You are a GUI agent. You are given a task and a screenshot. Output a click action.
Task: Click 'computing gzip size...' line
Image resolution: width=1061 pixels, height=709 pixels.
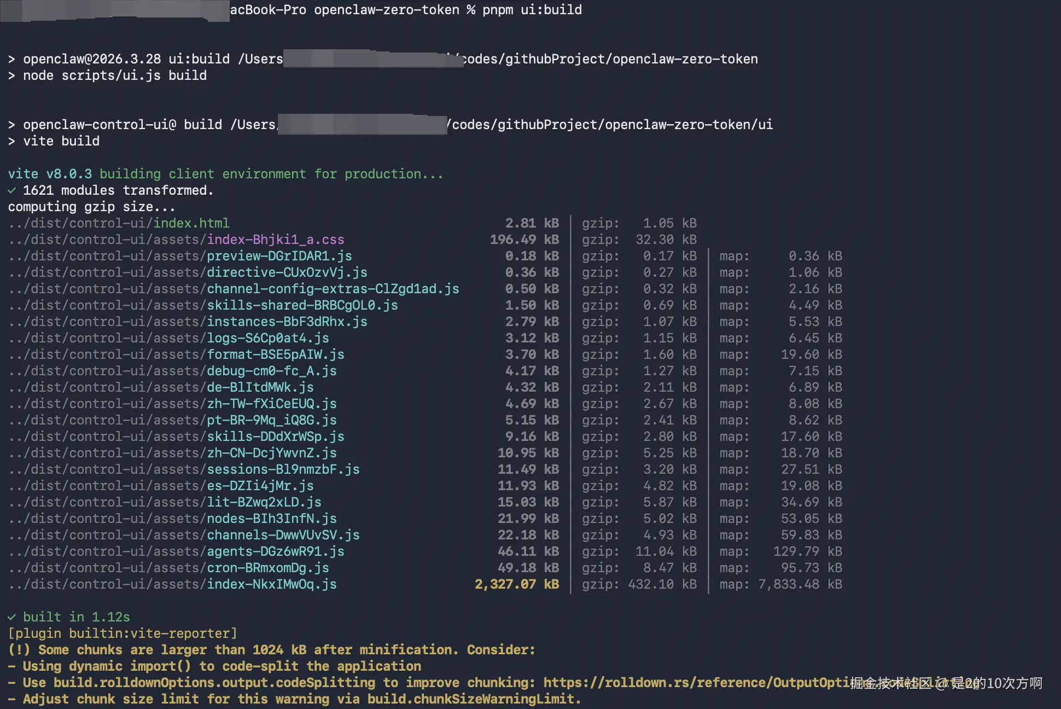point(91,207)
